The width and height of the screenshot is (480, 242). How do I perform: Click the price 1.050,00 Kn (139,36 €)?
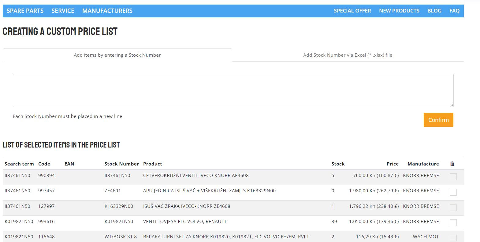(374, 222)
